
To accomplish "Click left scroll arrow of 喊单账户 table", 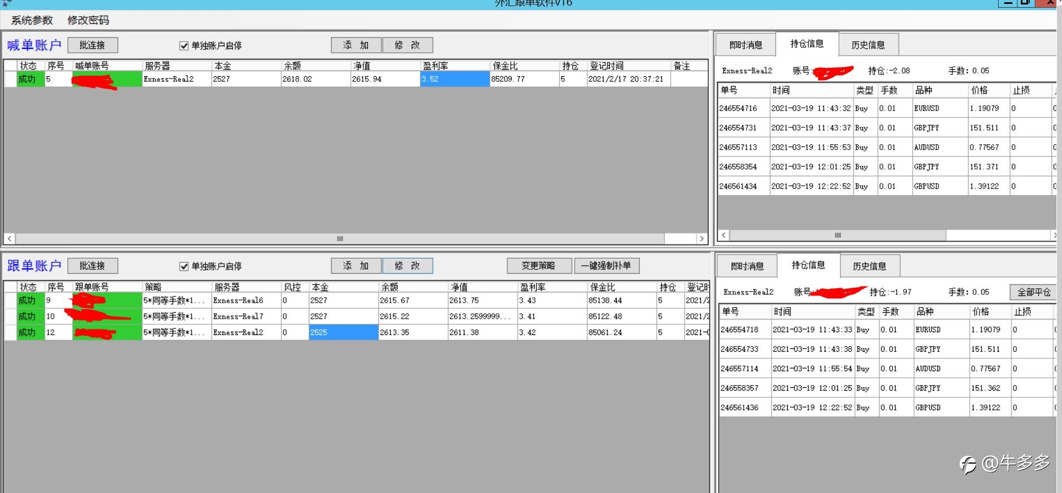I will [x=9, y=239].
